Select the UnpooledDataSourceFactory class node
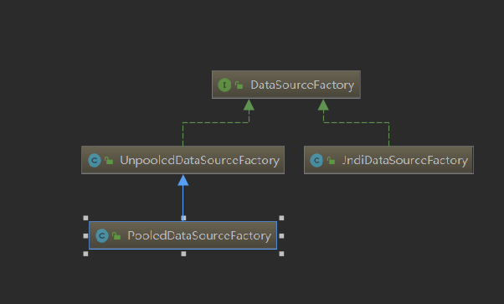 pos(183,160)
